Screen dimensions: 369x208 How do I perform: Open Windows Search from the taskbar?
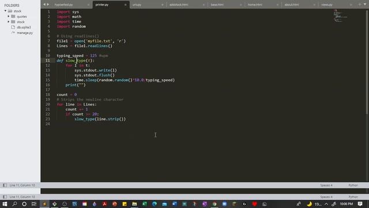click(14, 204)
